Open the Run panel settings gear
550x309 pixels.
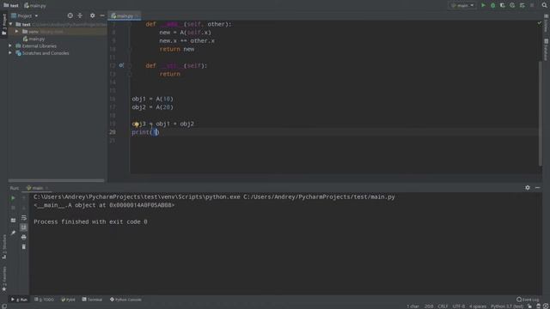528,188
